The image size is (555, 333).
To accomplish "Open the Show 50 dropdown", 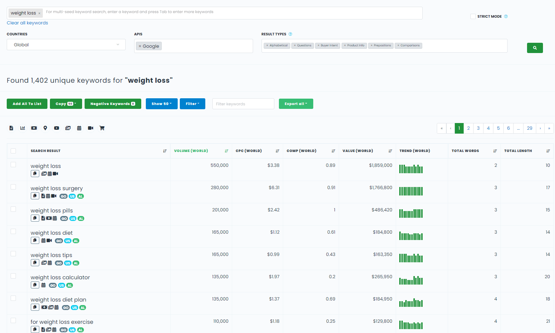I will click(162, 104).
